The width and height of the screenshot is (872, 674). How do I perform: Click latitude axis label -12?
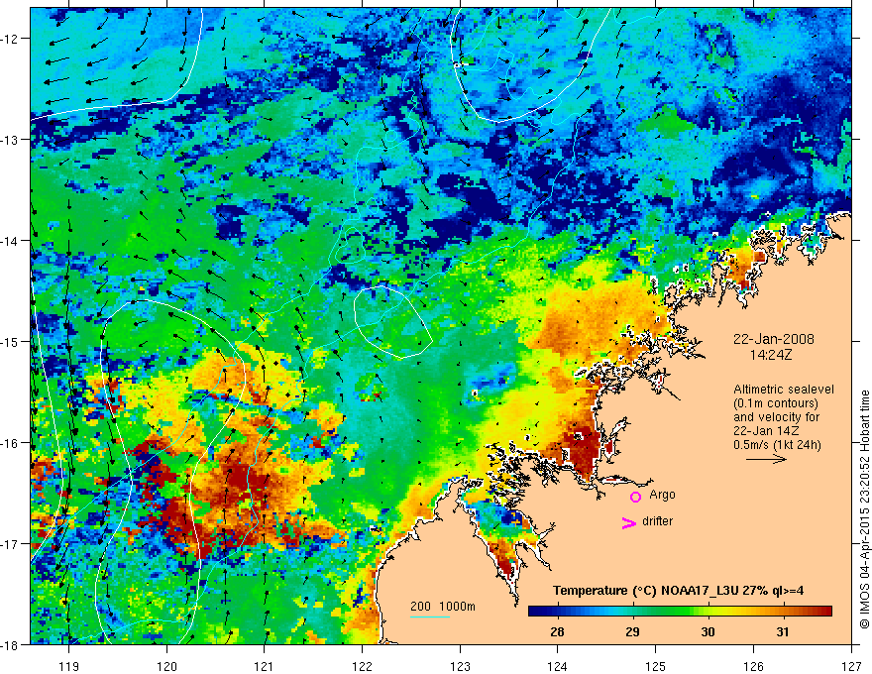10,39
